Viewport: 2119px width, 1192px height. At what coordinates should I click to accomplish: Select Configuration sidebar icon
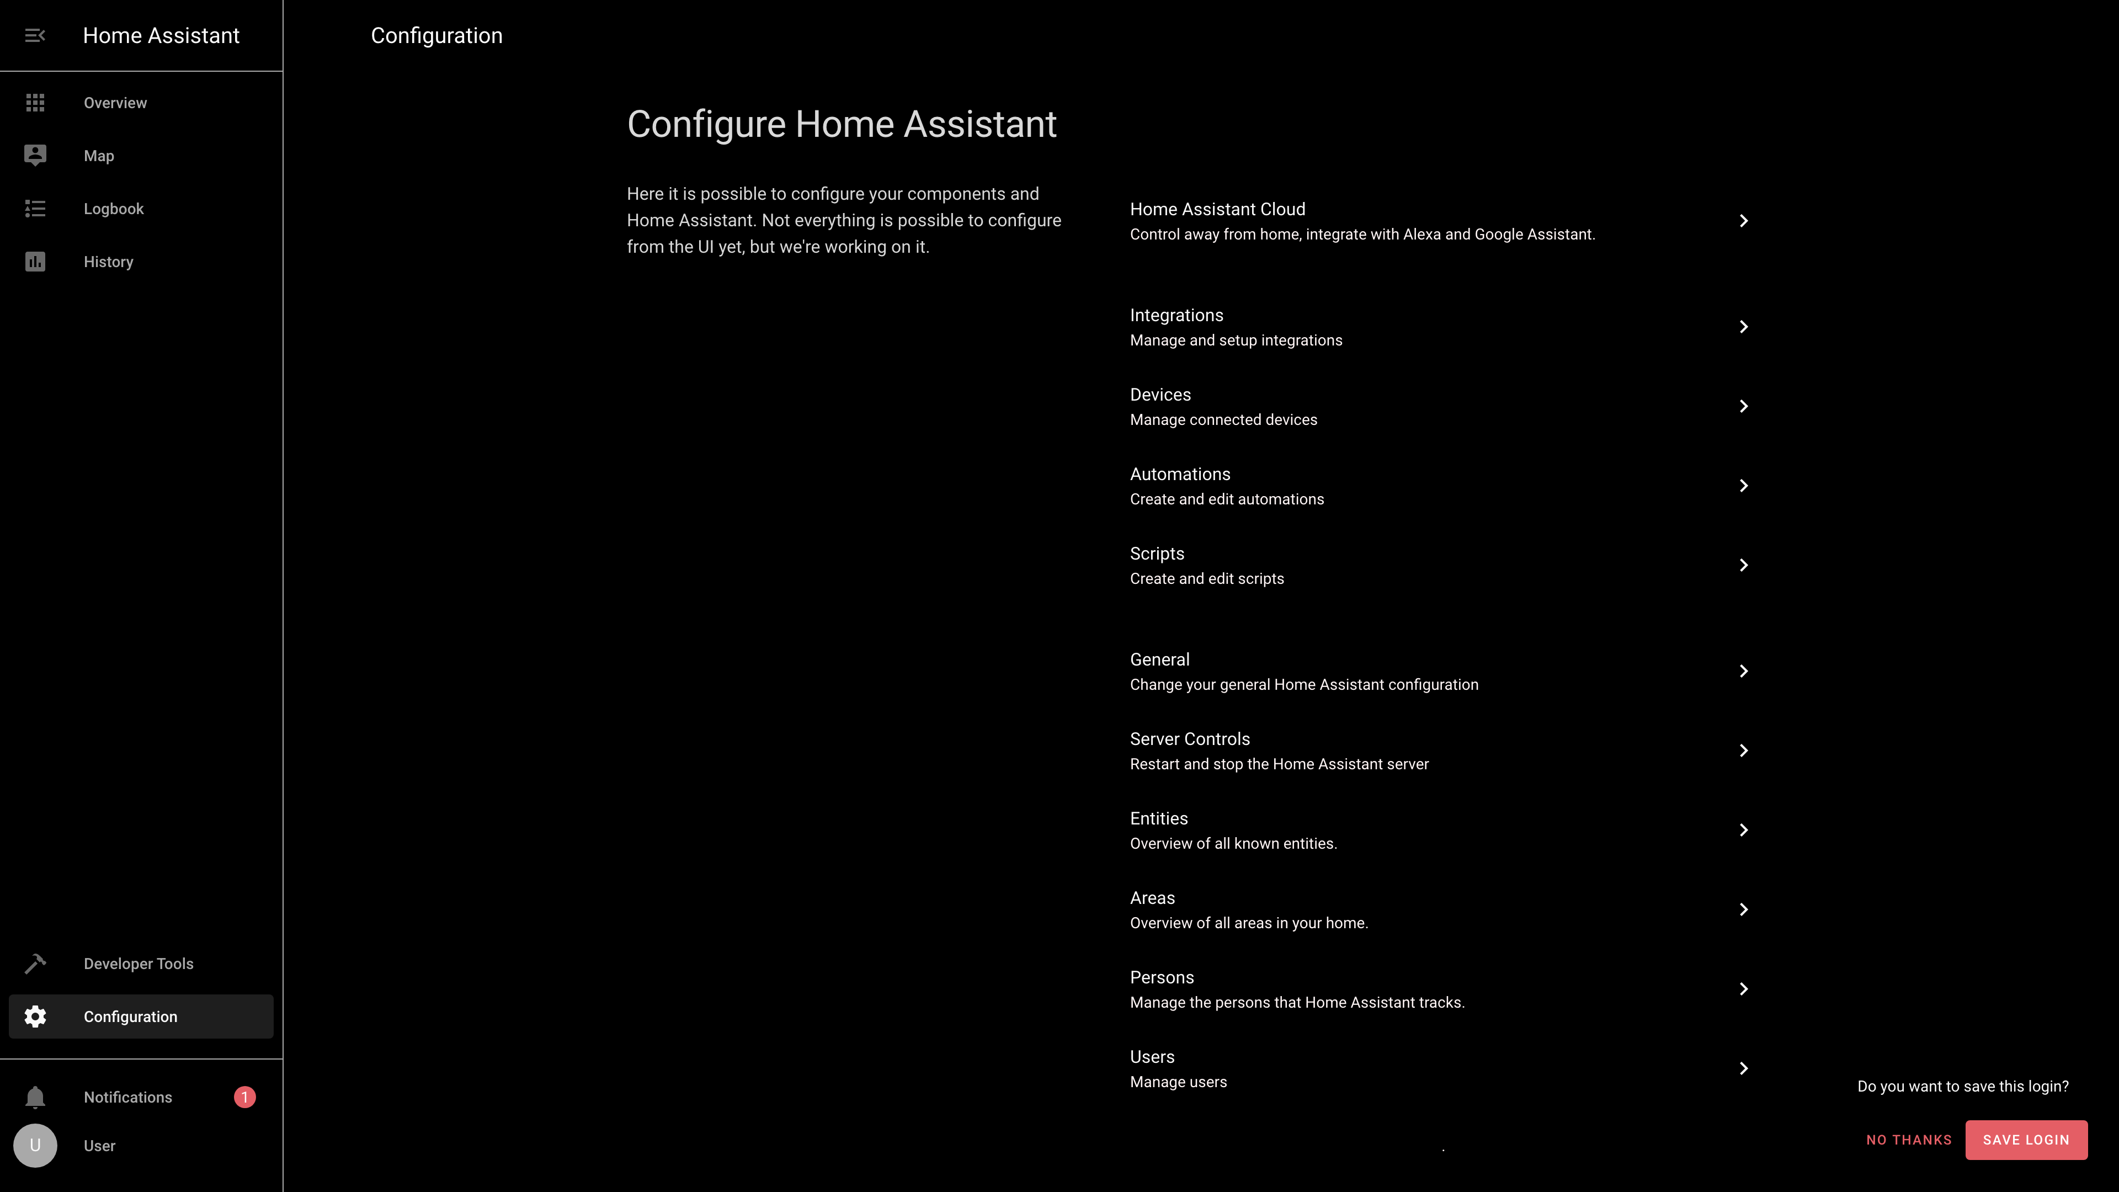[x=35, y=1016]
